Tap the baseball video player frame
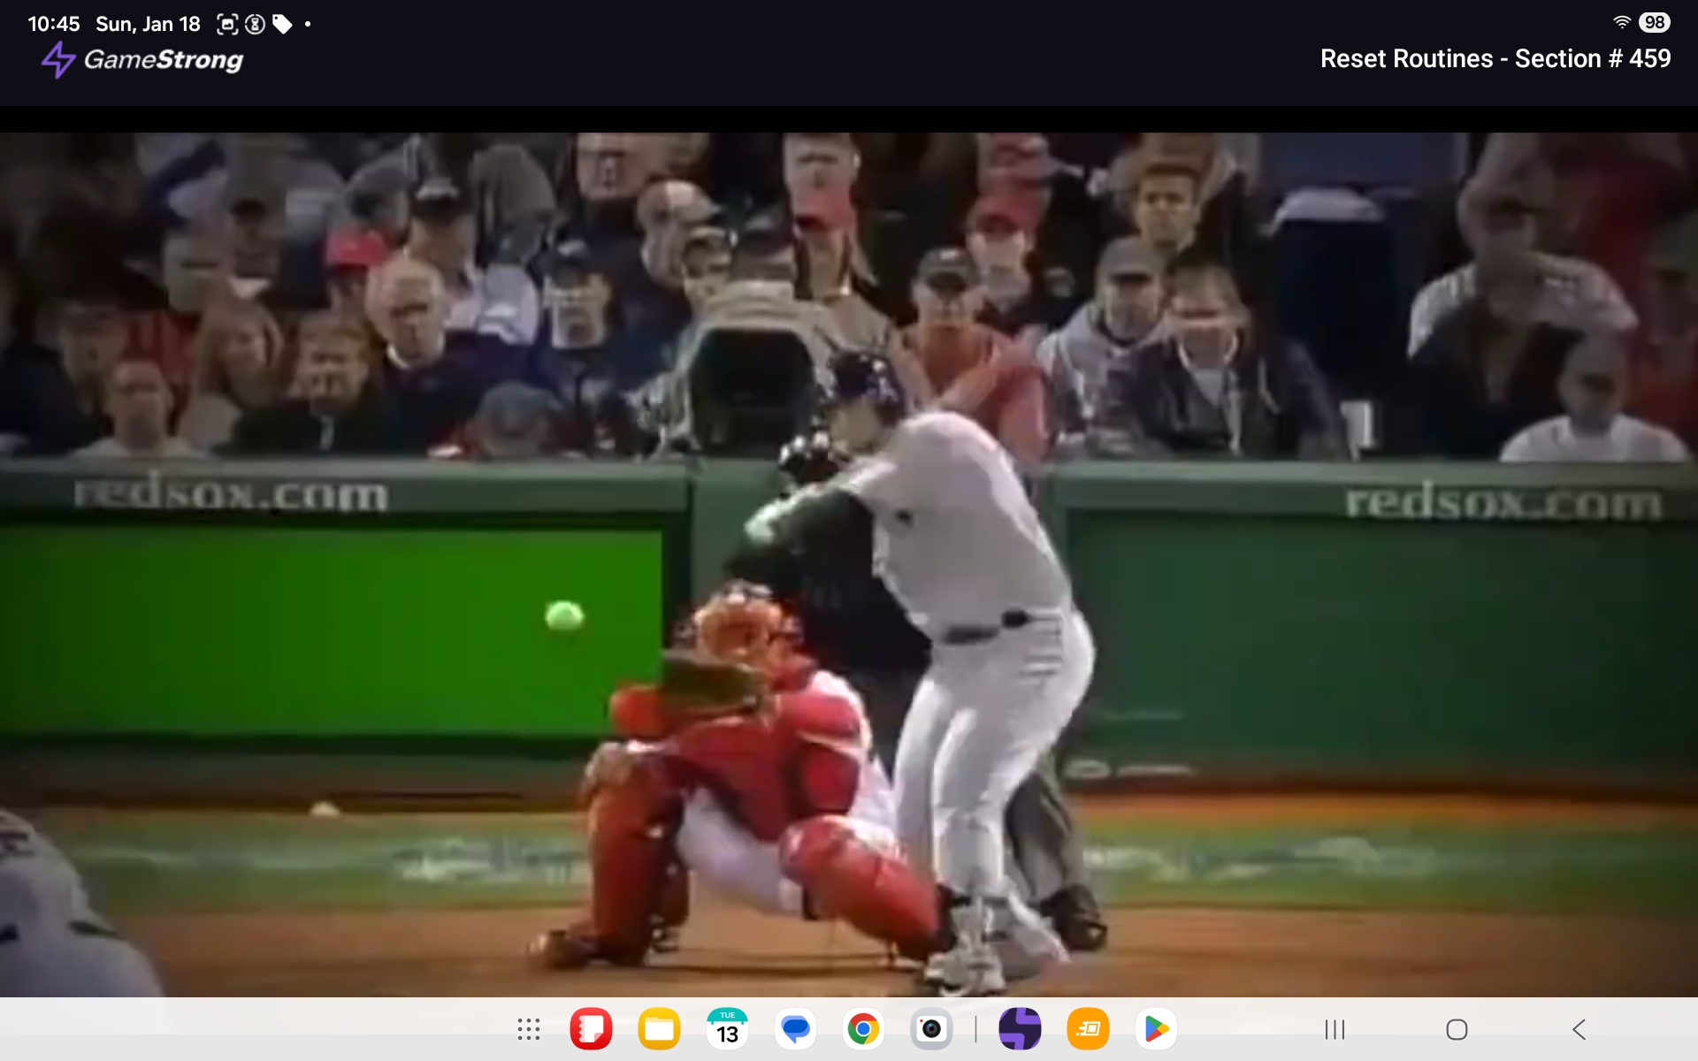Screen dimensions: 1698x1061 point(849,565)
